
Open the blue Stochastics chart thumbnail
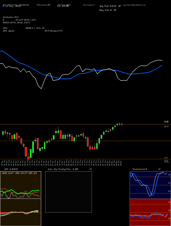click(150, 185)
